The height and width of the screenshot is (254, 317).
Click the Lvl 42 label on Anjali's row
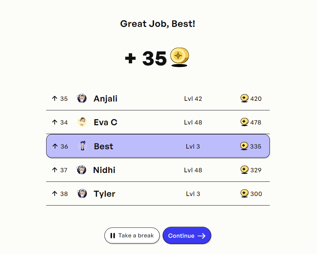193,99
